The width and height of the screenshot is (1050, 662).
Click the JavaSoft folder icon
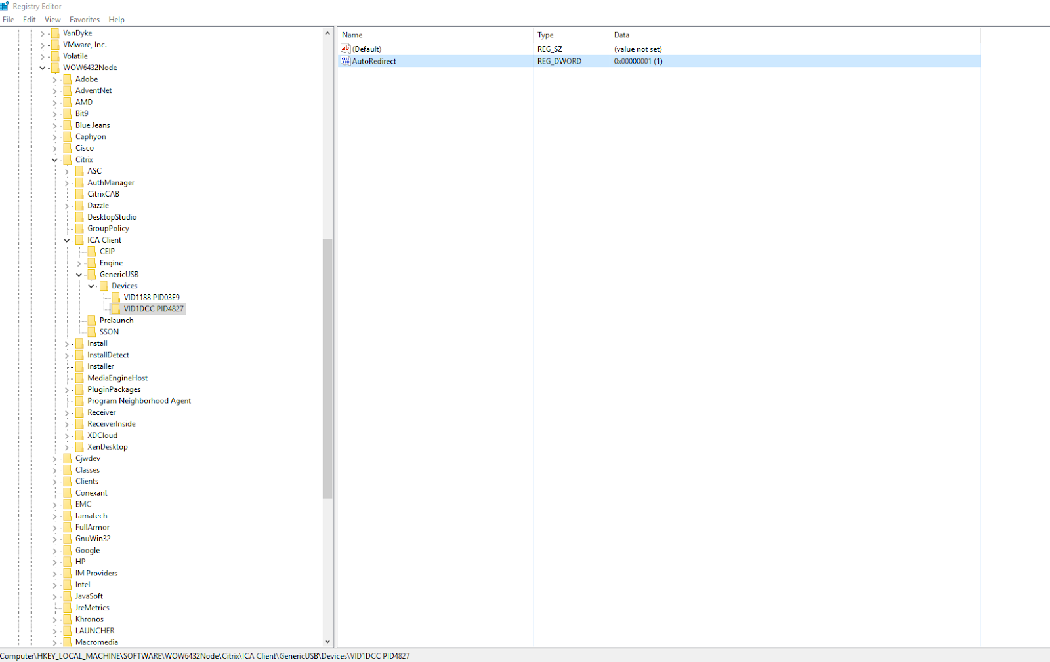[68, 596]
